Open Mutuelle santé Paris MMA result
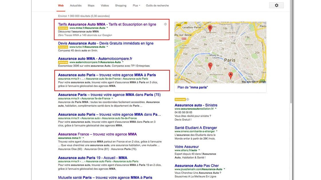Viewport: 321px width, 180px height. point(105,178)
